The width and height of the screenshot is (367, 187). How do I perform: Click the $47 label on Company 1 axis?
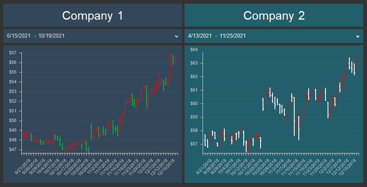click(x=12, y=149)
